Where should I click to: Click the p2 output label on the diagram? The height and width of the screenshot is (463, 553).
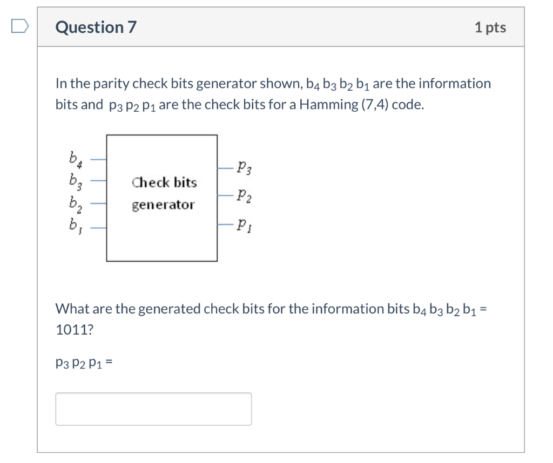tap(242, 194)
